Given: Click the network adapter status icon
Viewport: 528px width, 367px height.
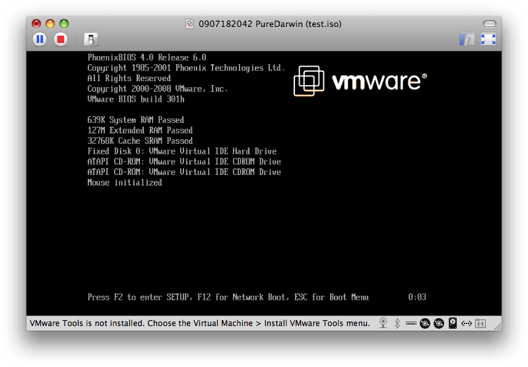Looking at the screenshot, I should coord(467,323).
